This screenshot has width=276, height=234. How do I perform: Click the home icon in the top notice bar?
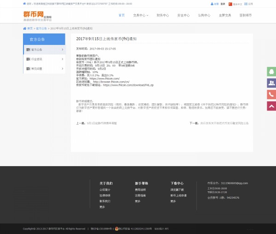coord(24,4)
